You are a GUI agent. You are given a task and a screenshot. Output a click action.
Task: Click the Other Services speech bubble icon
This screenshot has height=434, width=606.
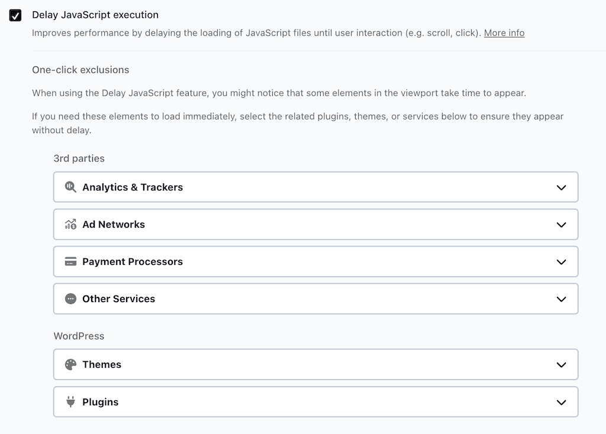(70, 299)
